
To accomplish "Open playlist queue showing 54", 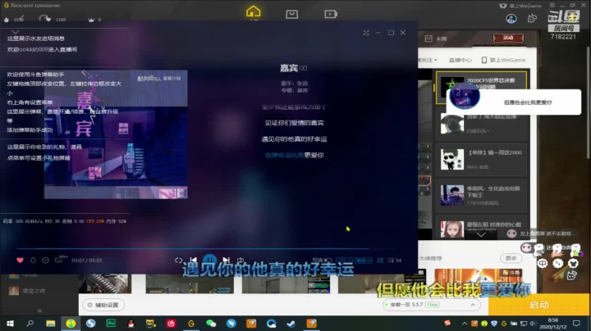I will (394, 260).
